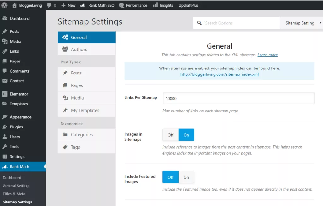Click the General tab gears icon
This screenshot has height=206, width=323.
(x=65, y=37)
